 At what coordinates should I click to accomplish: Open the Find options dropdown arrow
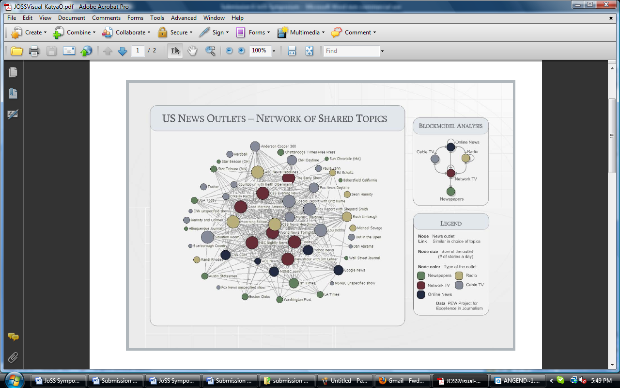(382, 51)
